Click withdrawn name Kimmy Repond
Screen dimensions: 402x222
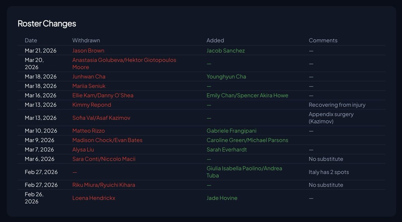click(x=92, y=105)
